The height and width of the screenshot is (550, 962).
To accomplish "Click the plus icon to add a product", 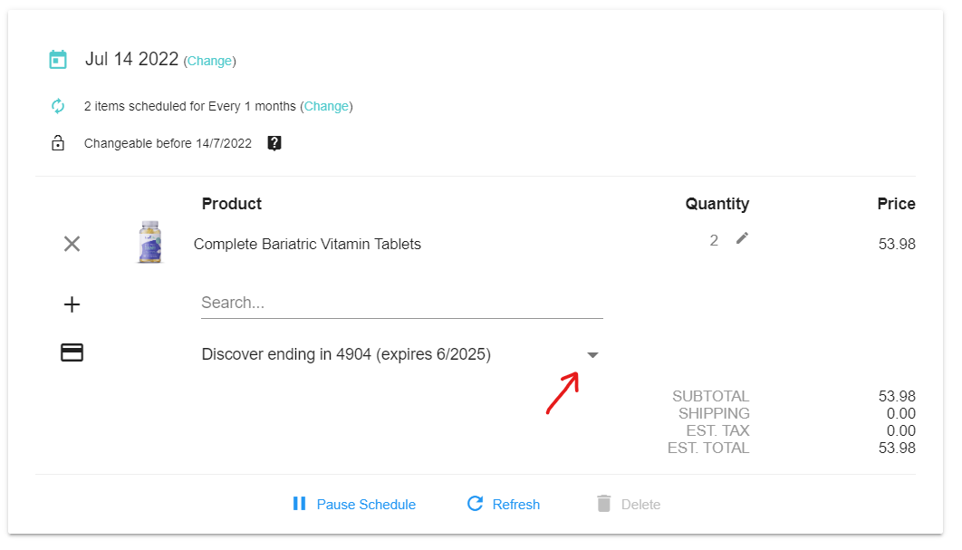I will pos(72,304).
